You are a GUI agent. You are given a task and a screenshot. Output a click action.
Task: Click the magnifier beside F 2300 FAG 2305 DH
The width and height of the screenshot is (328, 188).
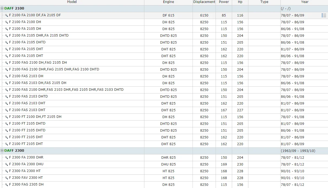(7, 185)
